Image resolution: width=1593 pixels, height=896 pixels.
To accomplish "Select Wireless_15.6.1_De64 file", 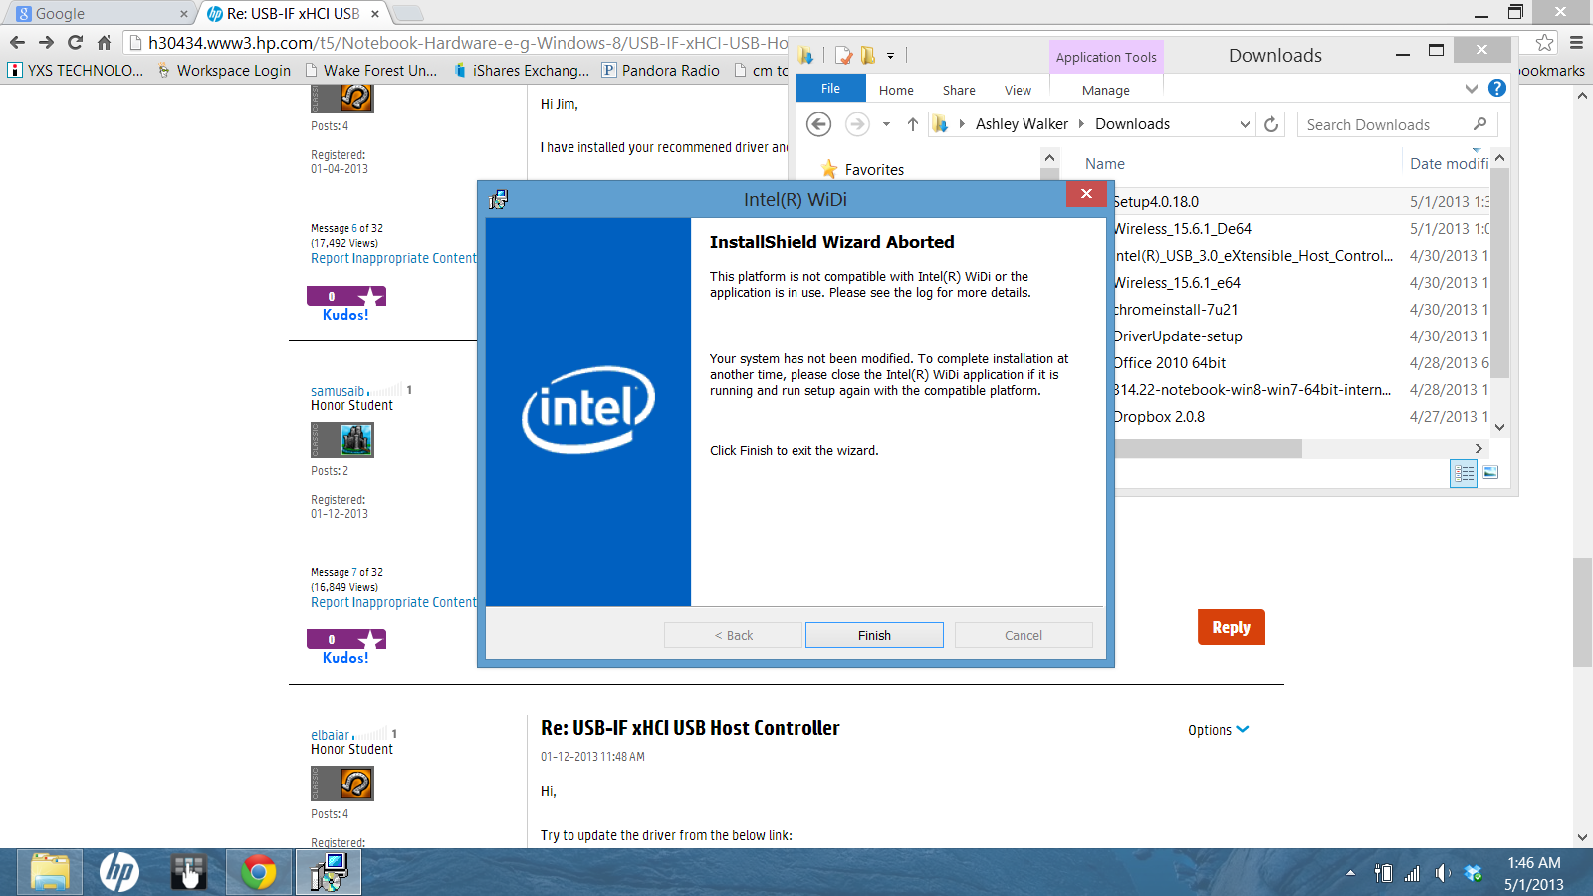I will point(1182,229).
